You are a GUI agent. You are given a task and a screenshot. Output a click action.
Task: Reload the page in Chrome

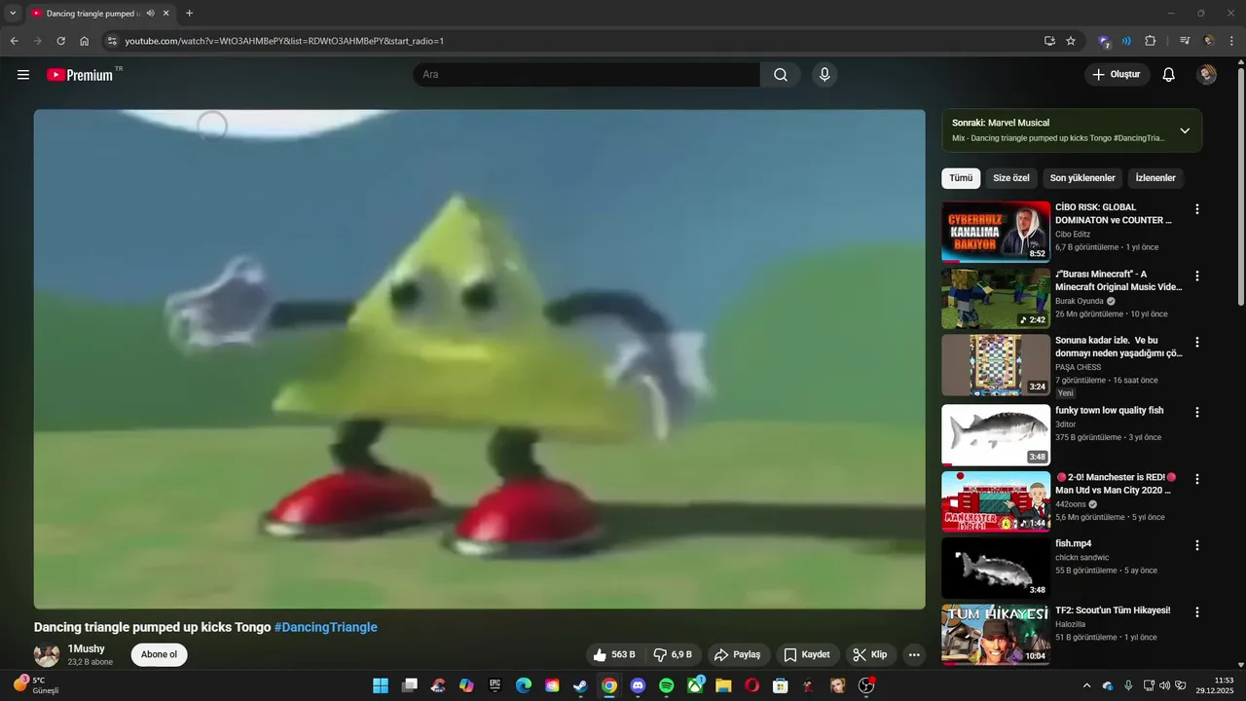(x=60, y=41)
